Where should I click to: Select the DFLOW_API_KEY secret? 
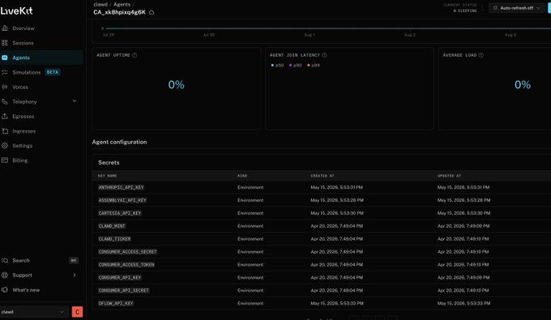116,304
